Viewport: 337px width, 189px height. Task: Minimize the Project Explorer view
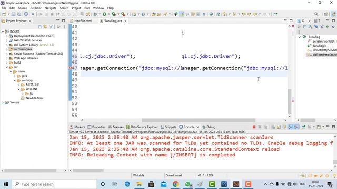point(57,20)
